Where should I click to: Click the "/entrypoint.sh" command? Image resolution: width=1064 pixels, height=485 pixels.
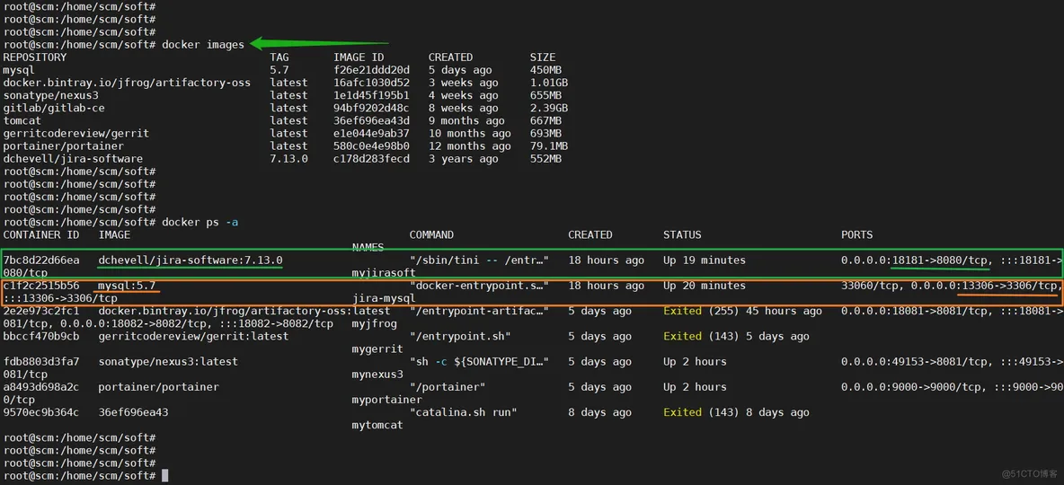click(x=460, y=337)
